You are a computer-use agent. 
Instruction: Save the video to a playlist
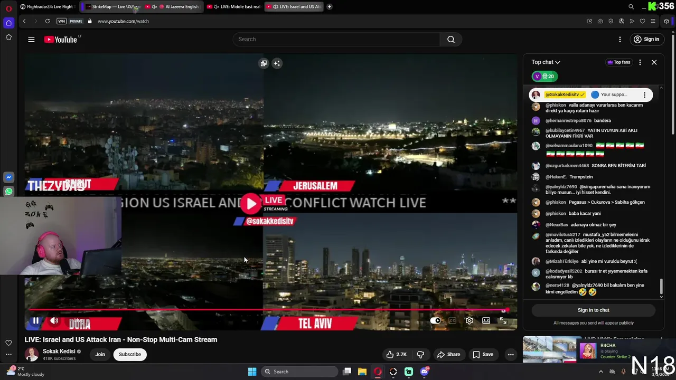tap(483, 354)
